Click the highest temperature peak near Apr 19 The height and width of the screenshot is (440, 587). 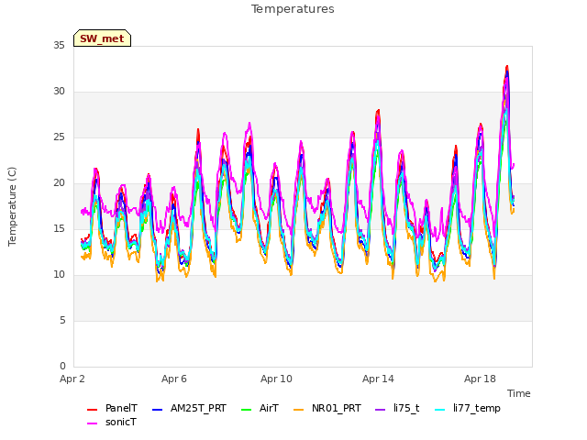tap(507, 67)
